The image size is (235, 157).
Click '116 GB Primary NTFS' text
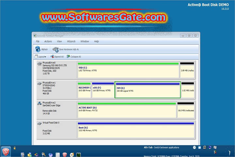[102, 91]
